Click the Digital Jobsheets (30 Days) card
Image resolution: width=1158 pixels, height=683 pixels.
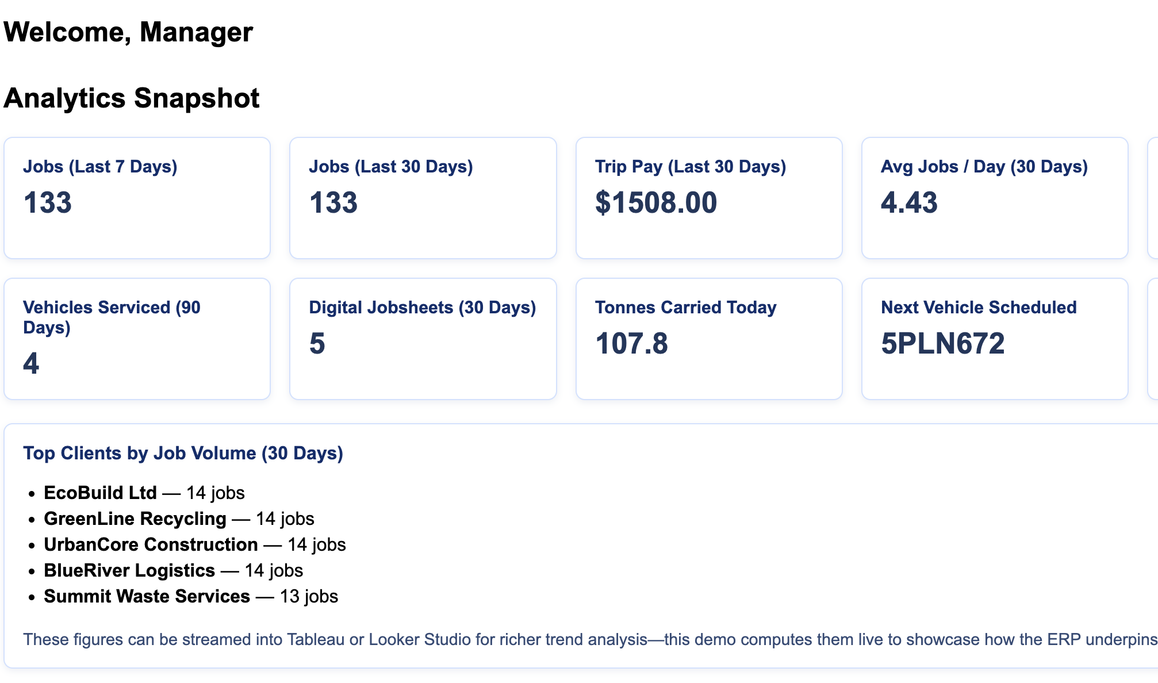coord(423,339)
